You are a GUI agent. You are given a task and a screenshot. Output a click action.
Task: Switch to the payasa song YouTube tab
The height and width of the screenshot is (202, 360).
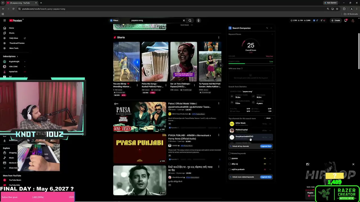click(22, 3)
